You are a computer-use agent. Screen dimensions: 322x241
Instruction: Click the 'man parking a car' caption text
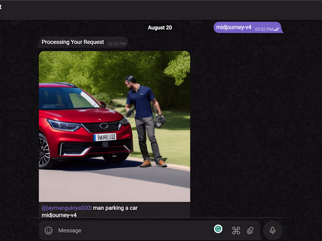click(x=115, y=208)
